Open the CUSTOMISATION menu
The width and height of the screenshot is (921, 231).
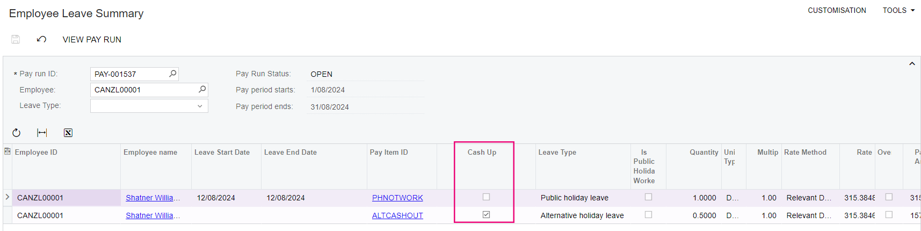pyautogui.click(x=837, y=10)
